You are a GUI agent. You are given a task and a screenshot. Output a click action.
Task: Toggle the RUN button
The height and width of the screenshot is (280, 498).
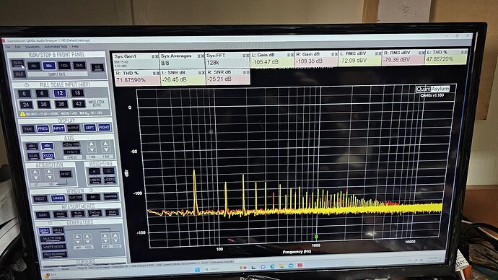coord(18,64)
